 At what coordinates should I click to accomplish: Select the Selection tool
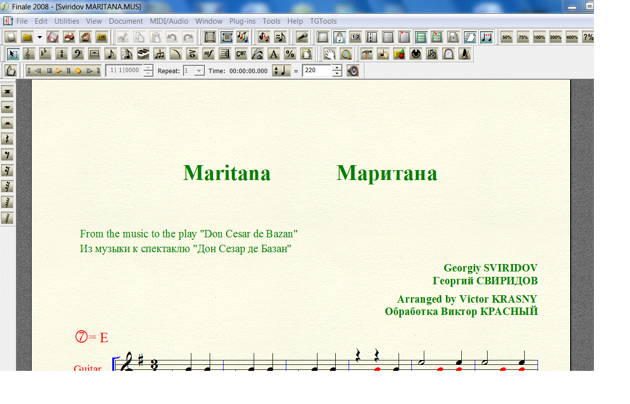13,54
